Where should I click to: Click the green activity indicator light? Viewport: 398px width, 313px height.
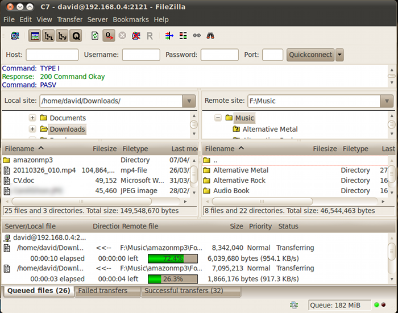pyautogui.click(x=376, y=304)
